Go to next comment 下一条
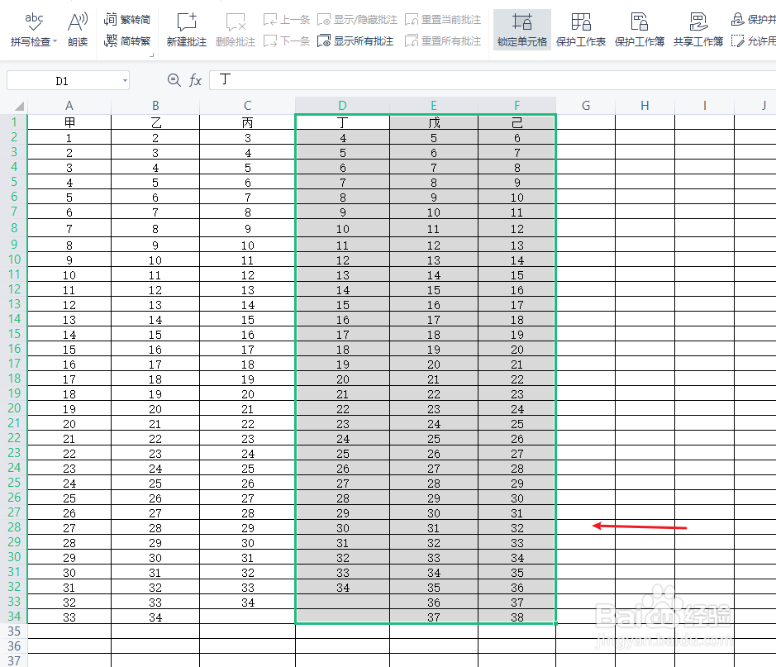Image resolution: width=776 pixels, height=667 pixels. 287,40
